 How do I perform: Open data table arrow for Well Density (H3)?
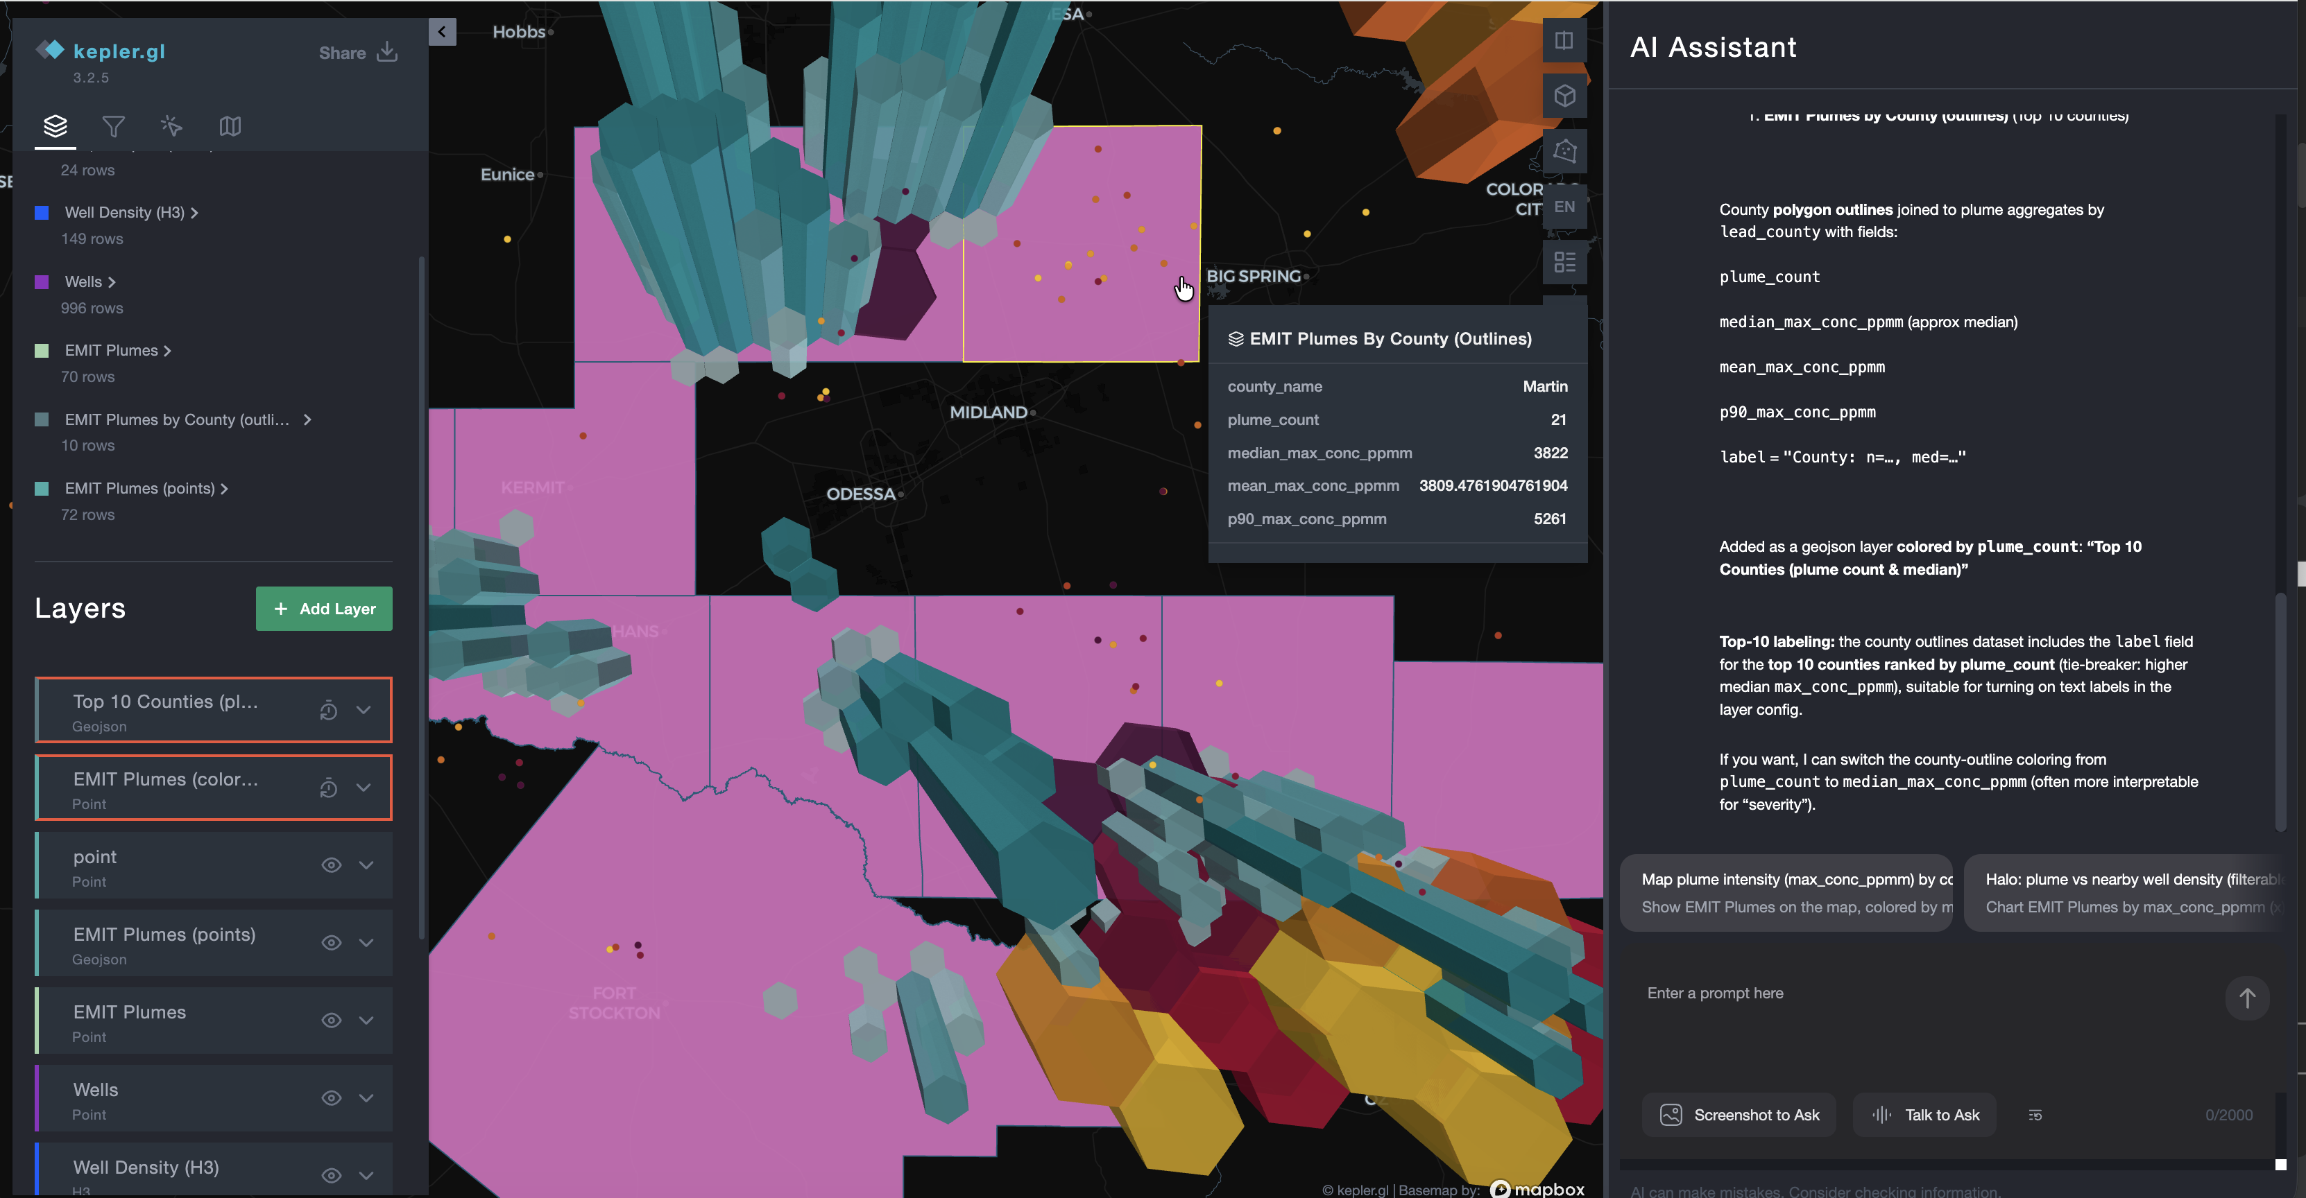194,213
